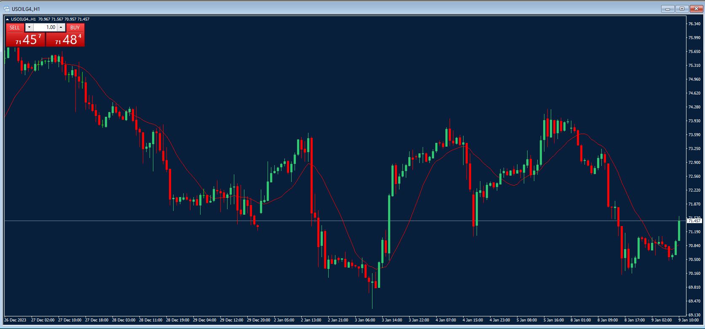Click the 9 Jan 10:00 time label

[688, 320]
